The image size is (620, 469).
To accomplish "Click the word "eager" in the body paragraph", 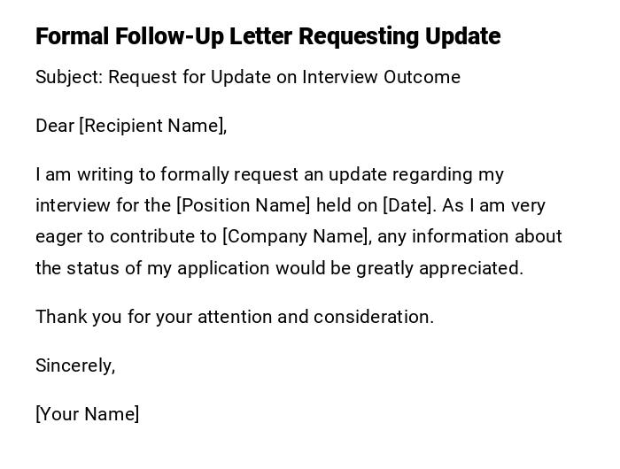I will coord(58,236).
